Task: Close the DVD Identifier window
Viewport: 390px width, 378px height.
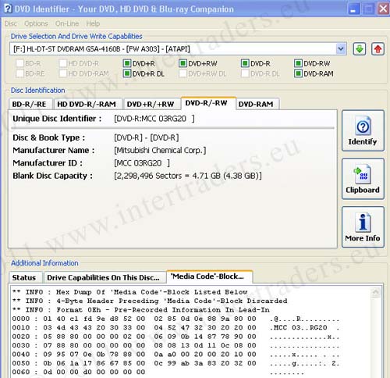Action: tap(383, 9)
